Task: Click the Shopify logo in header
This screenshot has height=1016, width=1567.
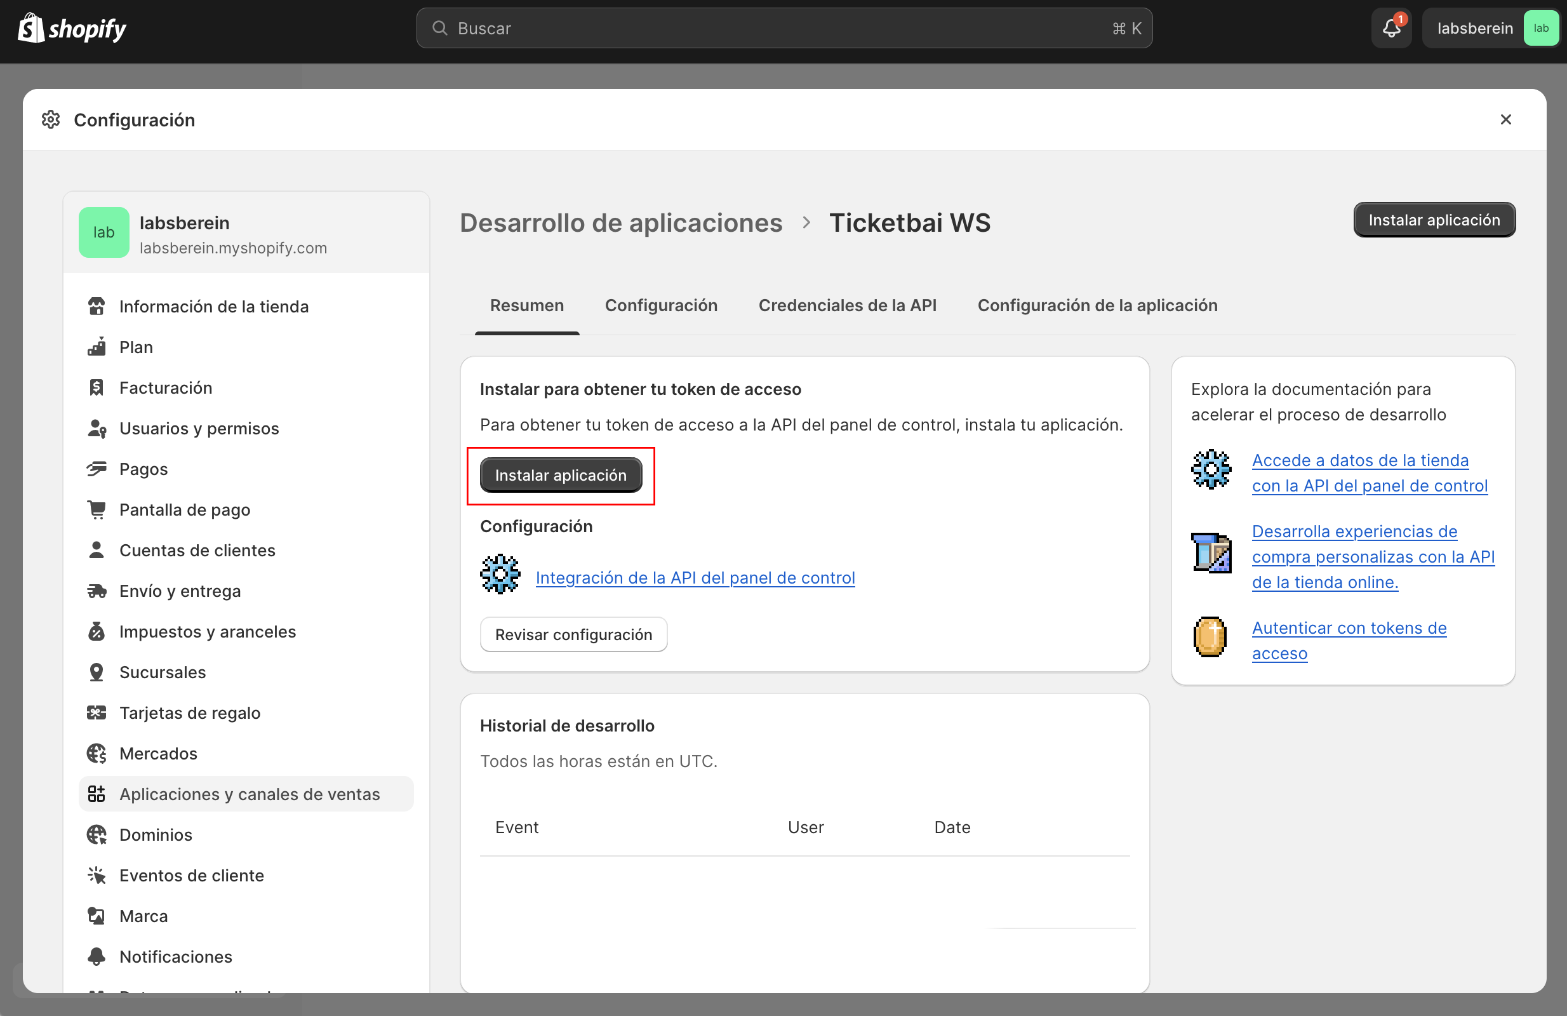Action: coord(72,29)
